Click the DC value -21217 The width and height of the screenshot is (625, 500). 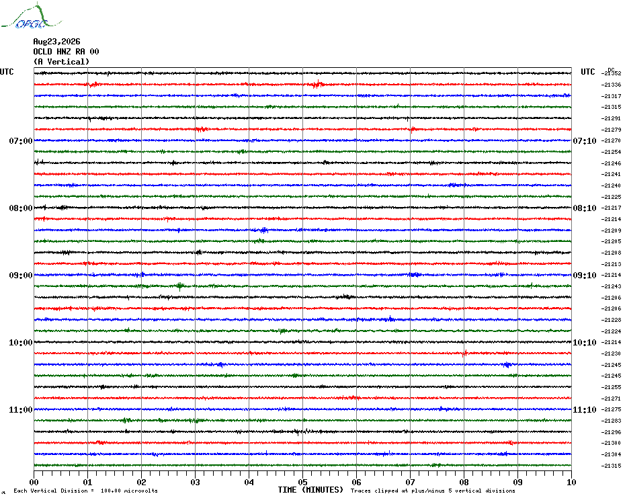[x=611, y=208]
